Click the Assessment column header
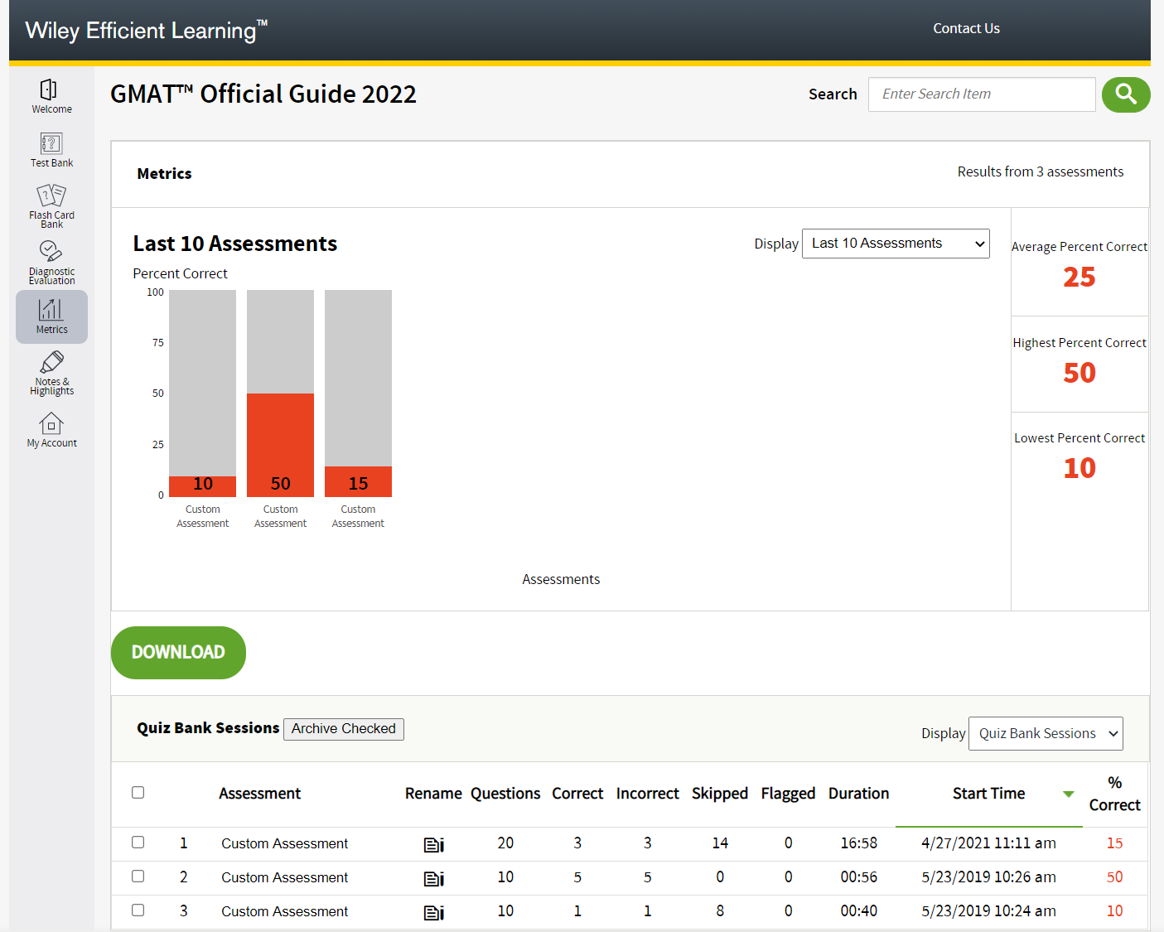 259,794
